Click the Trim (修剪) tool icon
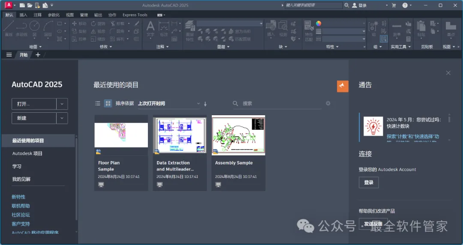The height and width of the screenshot is (245, 463). 112,23
